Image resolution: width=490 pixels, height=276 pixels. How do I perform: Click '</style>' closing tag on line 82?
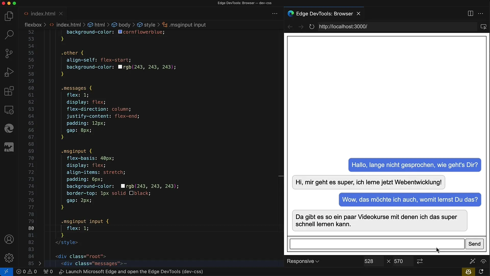point(66,242)
